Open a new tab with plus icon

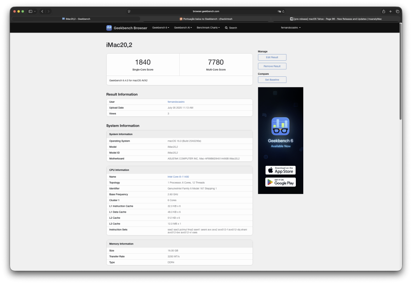click(391, 11)
